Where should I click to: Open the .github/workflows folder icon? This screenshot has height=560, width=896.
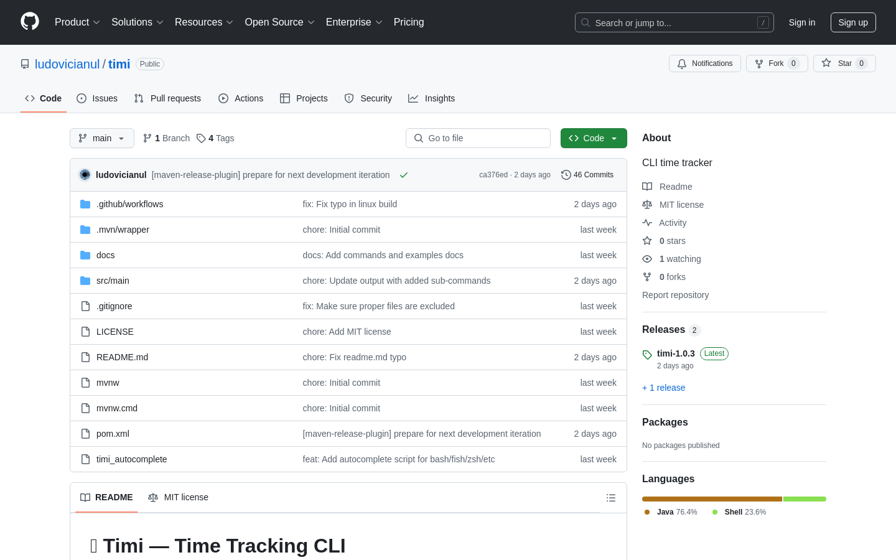(85, 204)
